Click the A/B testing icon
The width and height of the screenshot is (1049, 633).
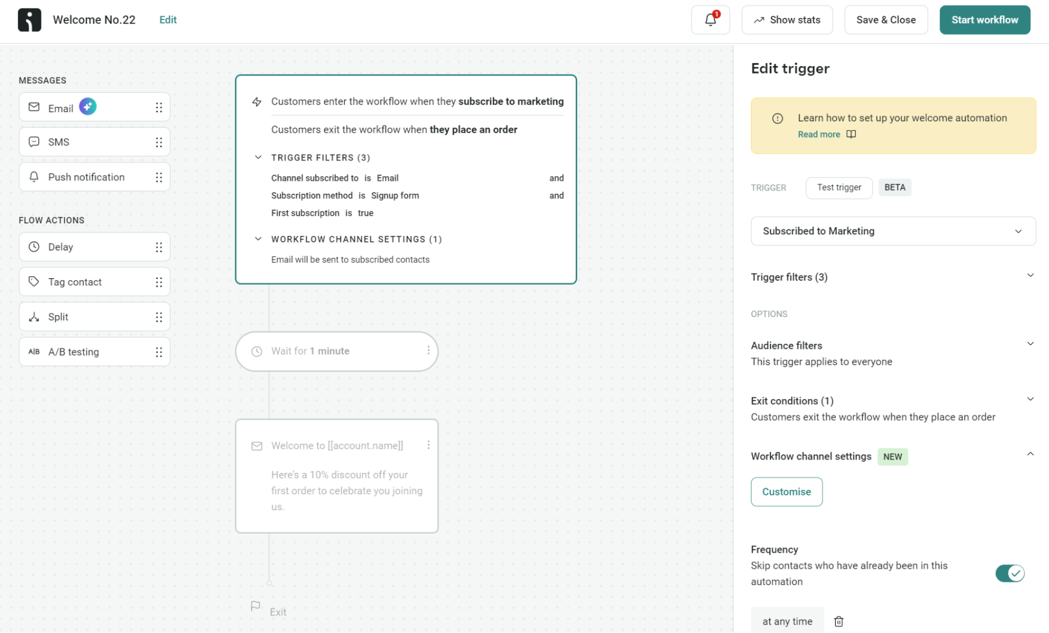[x=34, y=352]
